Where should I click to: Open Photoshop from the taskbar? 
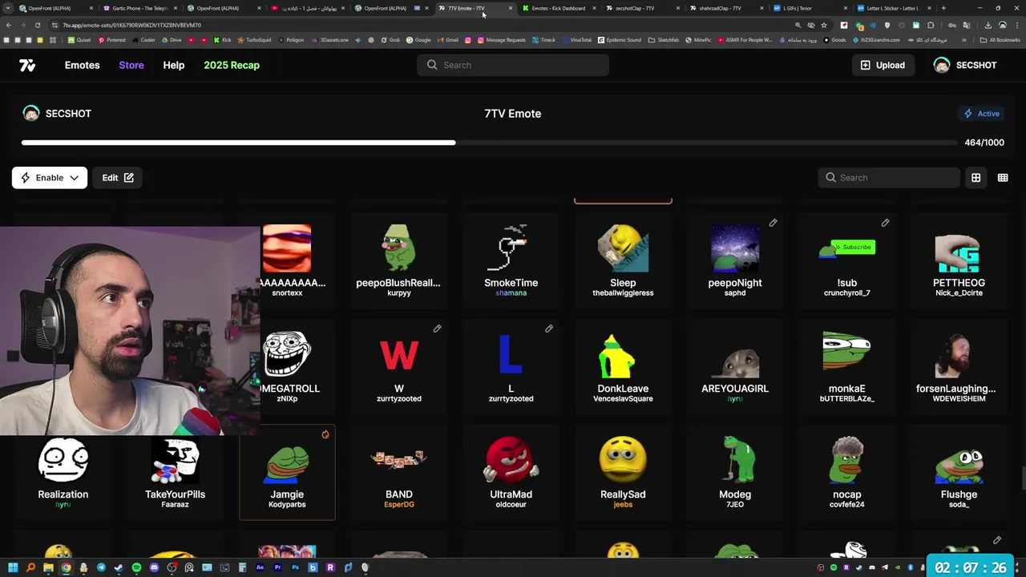295,567
